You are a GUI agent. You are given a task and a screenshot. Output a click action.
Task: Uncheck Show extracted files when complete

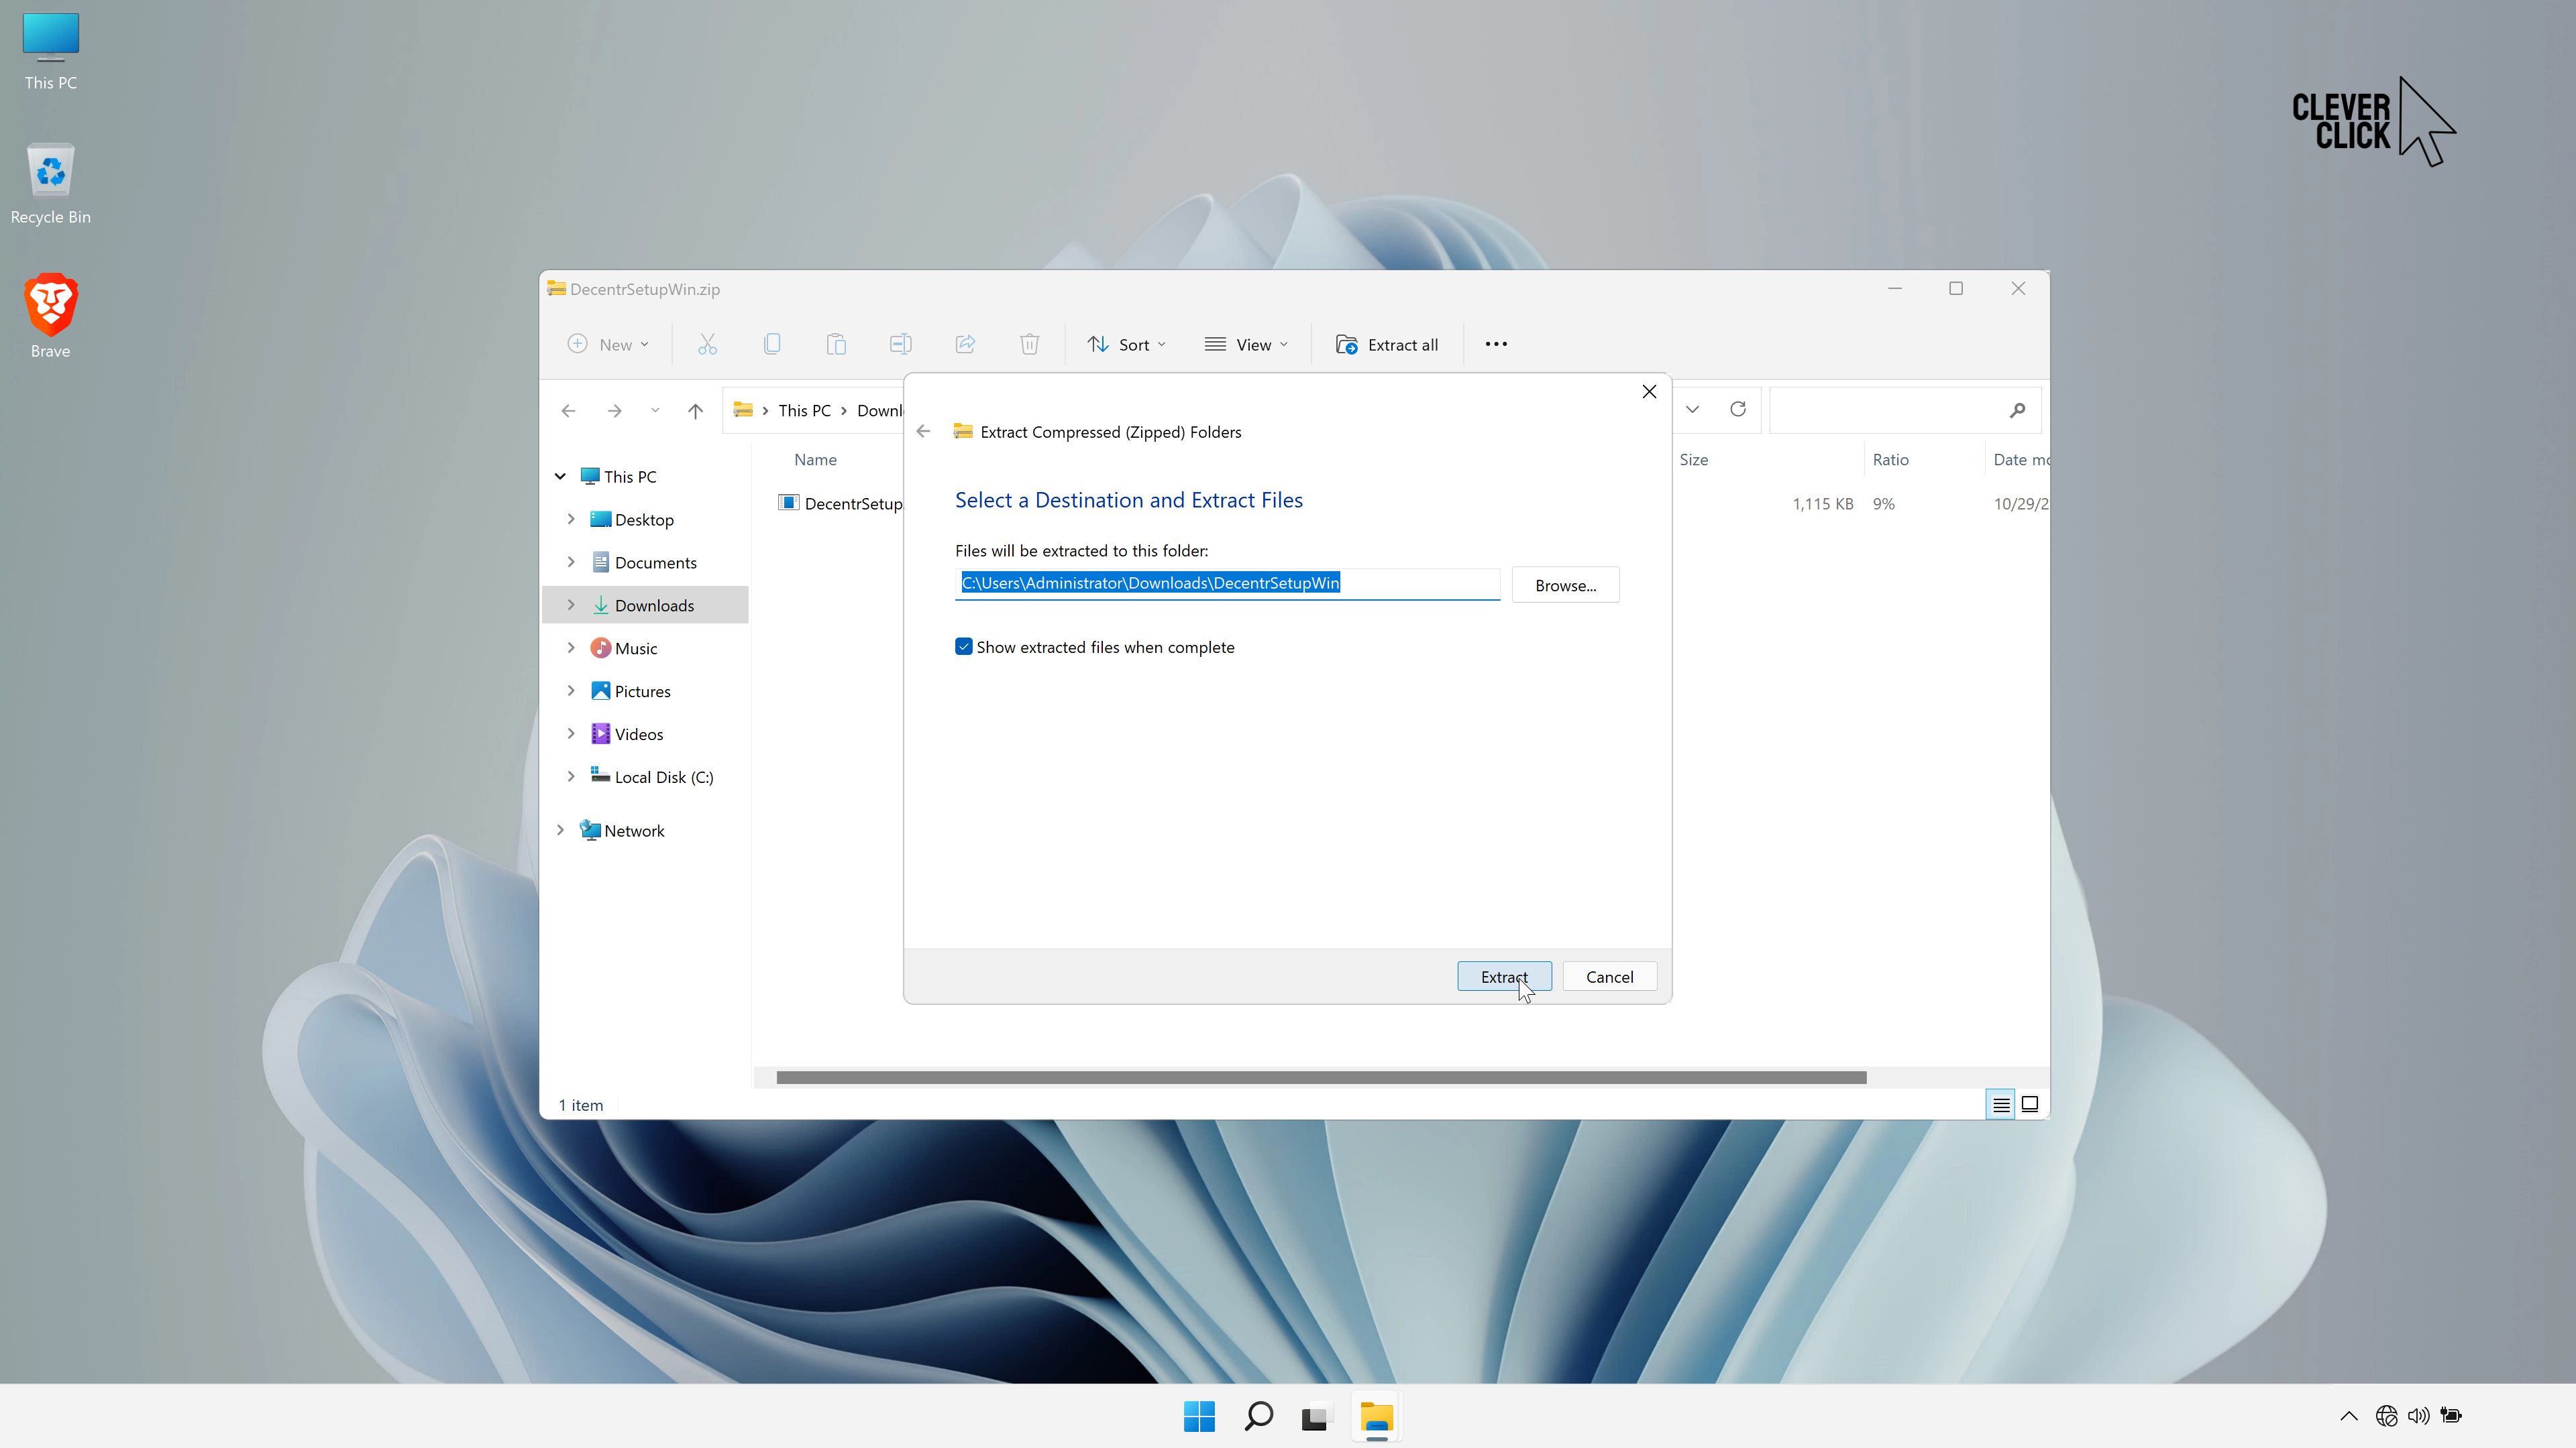[964, 648]
